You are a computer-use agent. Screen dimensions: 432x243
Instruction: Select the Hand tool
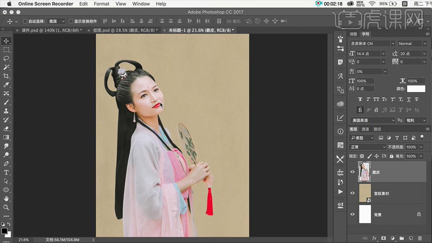6,199
